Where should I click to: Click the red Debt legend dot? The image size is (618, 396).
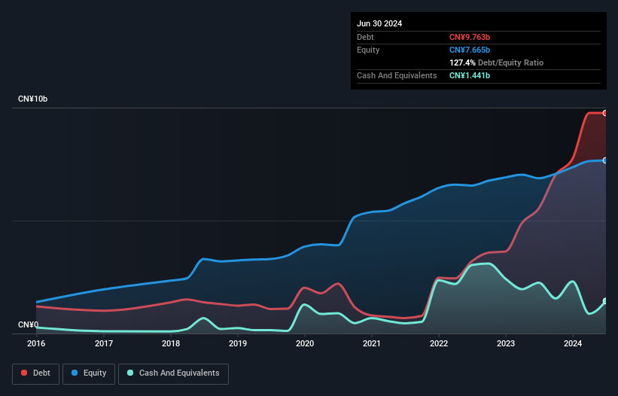tap(24, 373)
